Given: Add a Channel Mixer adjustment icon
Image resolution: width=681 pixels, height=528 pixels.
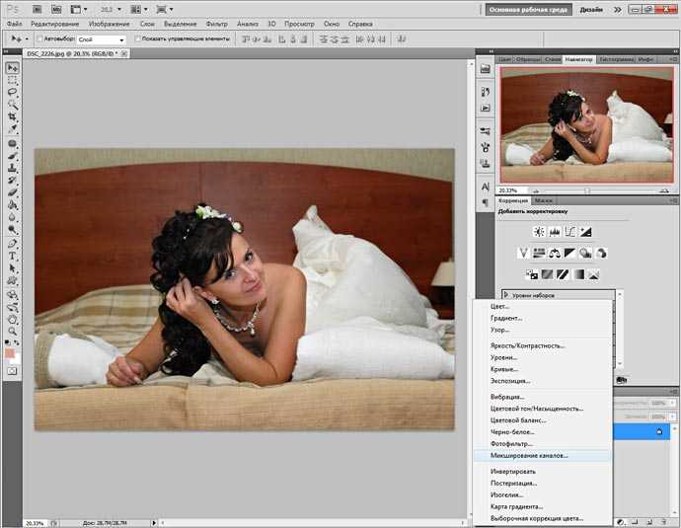Looking at the screenshot, I should coord(601,253).
